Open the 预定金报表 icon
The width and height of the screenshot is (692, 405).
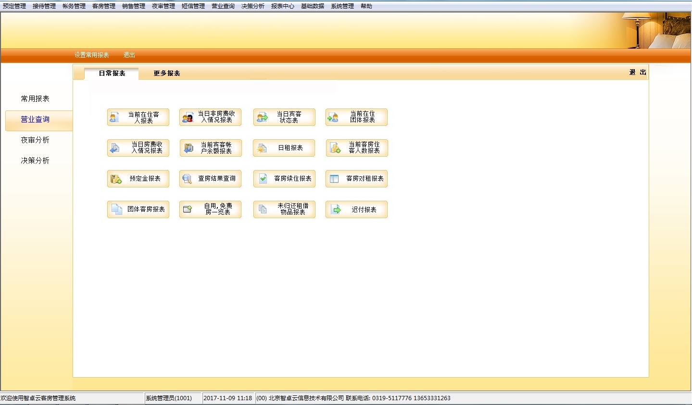pyautogui.click(x=116, y=179)
